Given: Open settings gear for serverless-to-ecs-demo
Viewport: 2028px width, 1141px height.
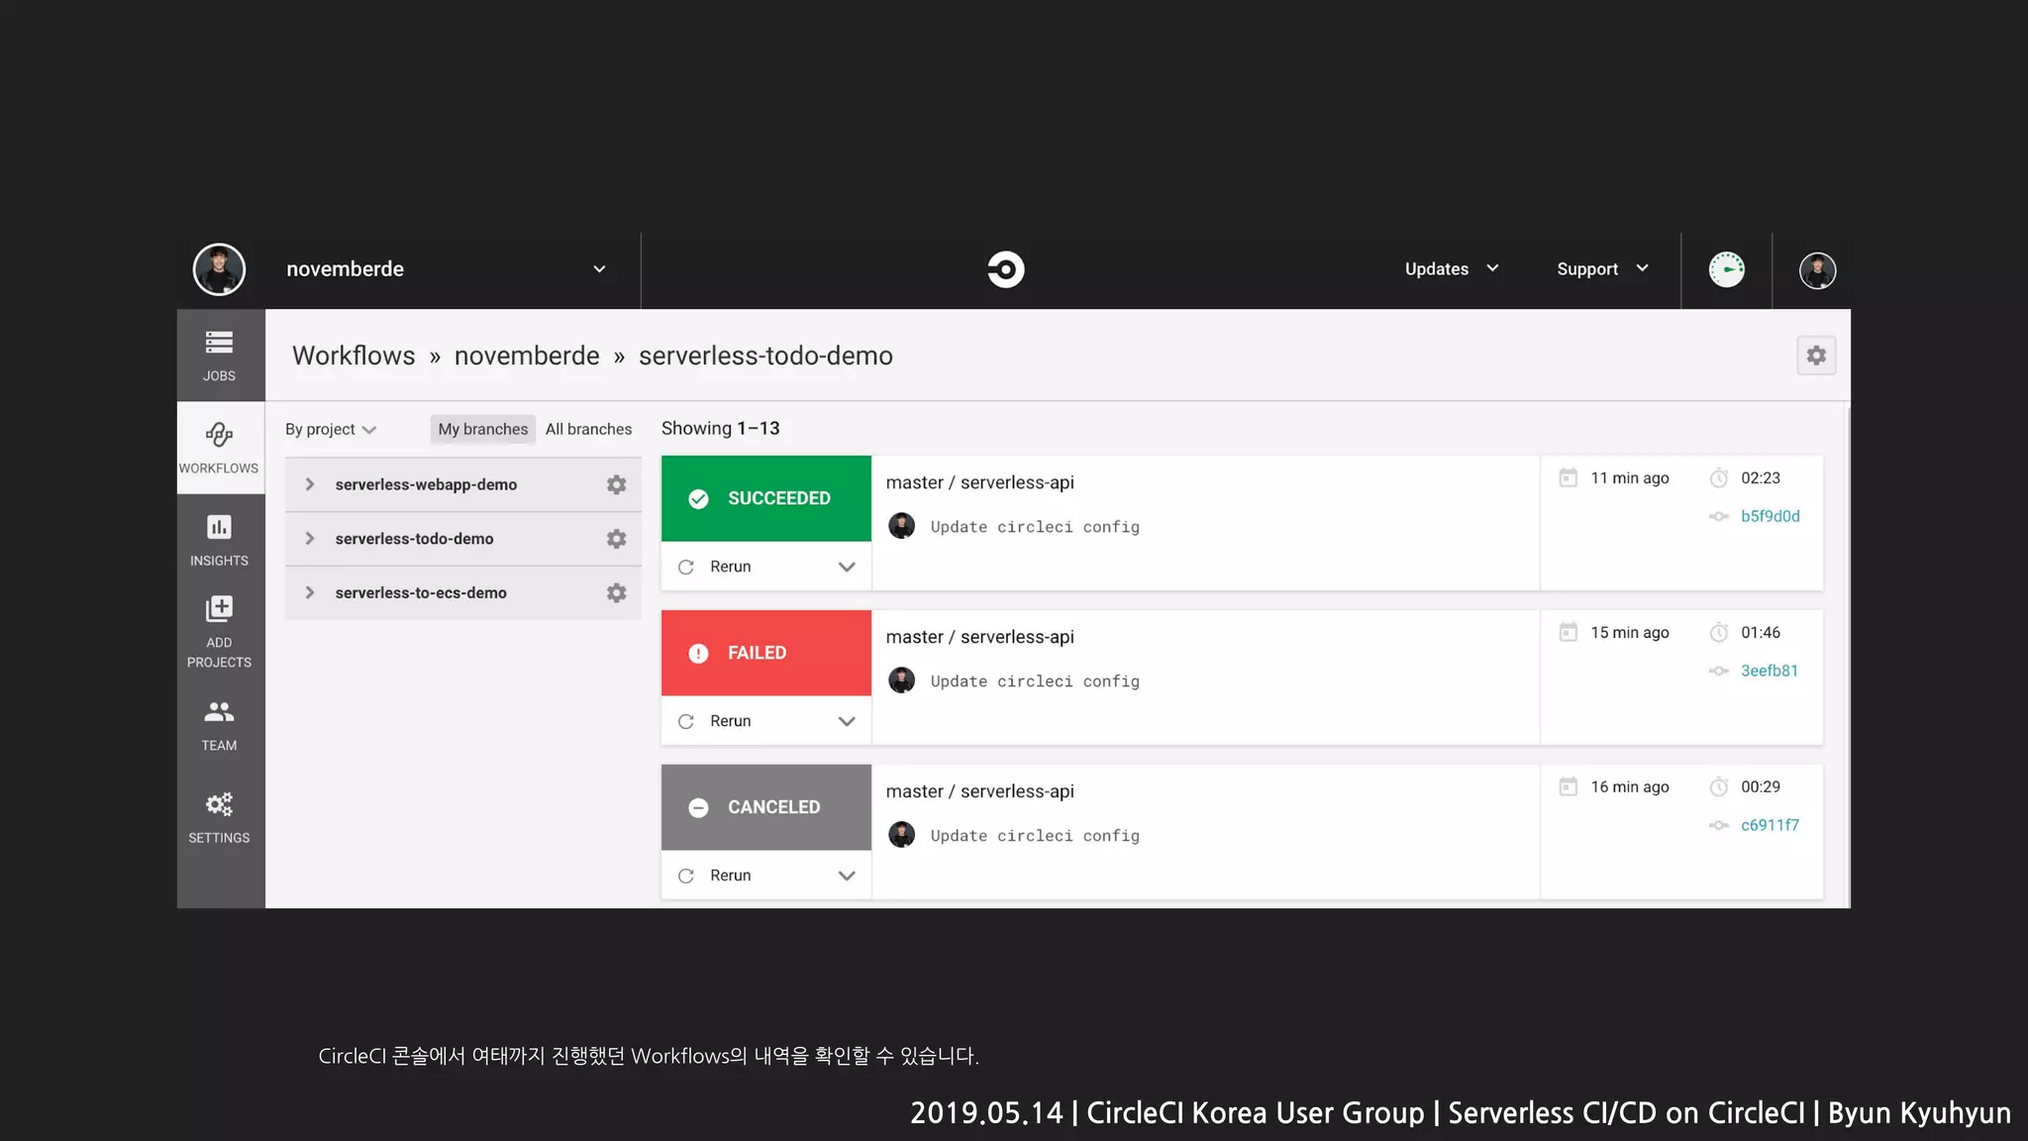Looking at the screenshot, I should tap(616, 592).
